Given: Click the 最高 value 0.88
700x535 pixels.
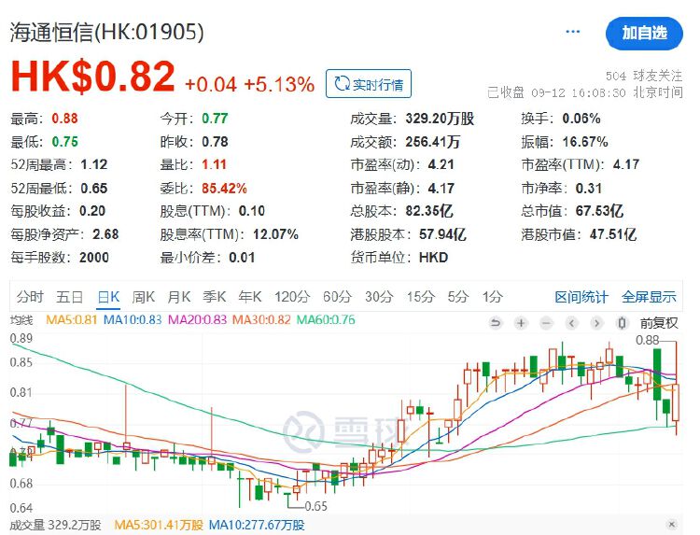Looking at the screenshot, I should coord(64,119).
